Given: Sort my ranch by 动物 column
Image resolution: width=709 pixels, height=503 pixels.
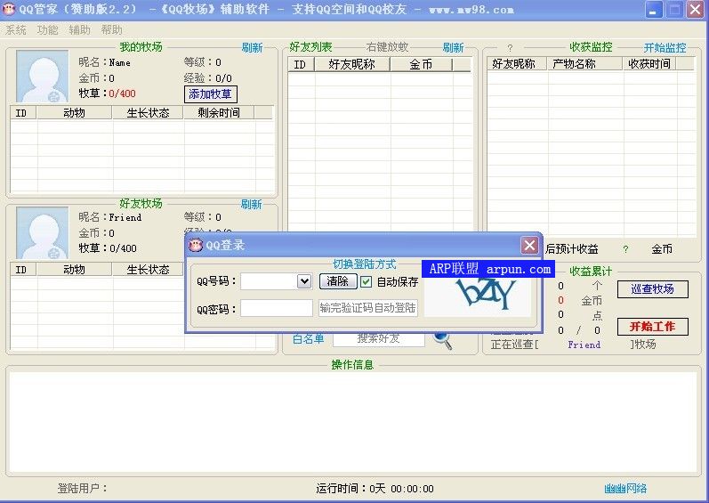Looking at the screenshot, I should pyautogui.click(x=74, y=113).
